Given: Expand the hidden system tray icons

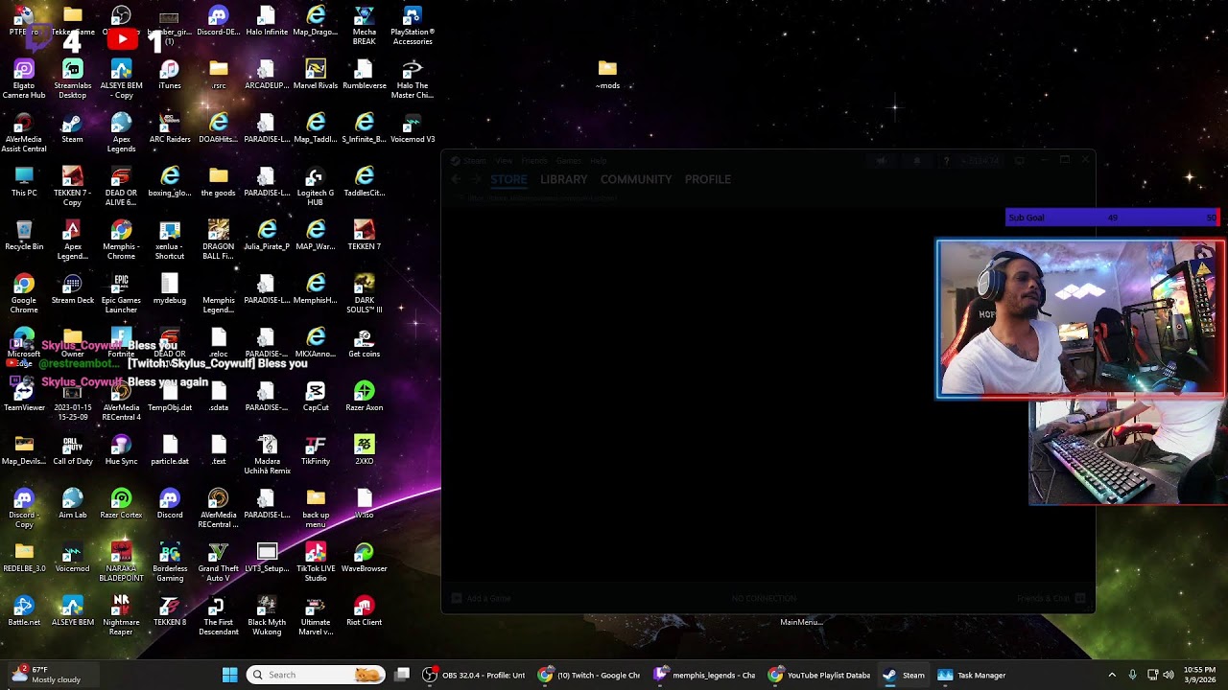Looking at the screenshot, I should coord(1112,675).
